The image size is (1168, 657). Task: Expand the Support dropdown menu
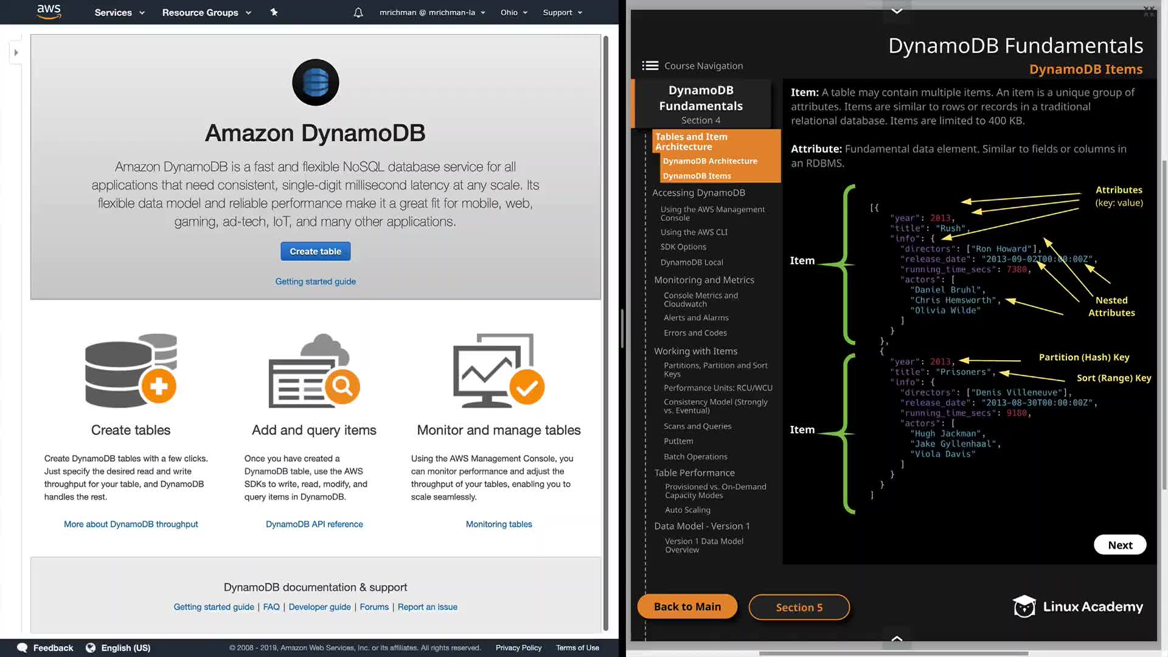coord(562,12)
